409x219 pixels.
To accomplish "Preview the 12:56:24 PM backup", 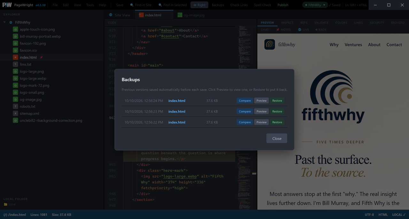I will pos(261,101).
